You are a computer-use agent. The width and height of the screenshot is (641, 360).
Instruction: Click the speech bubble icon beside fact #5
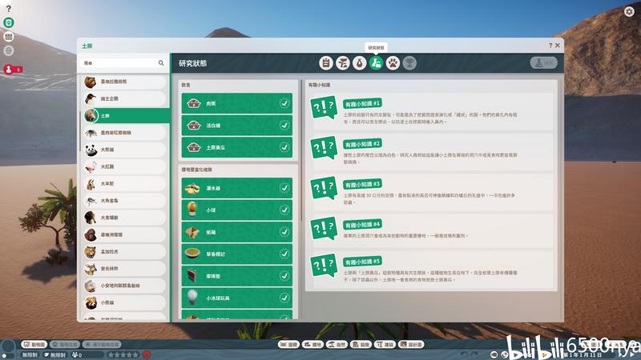pyautogui.click(x=324, y=266)
